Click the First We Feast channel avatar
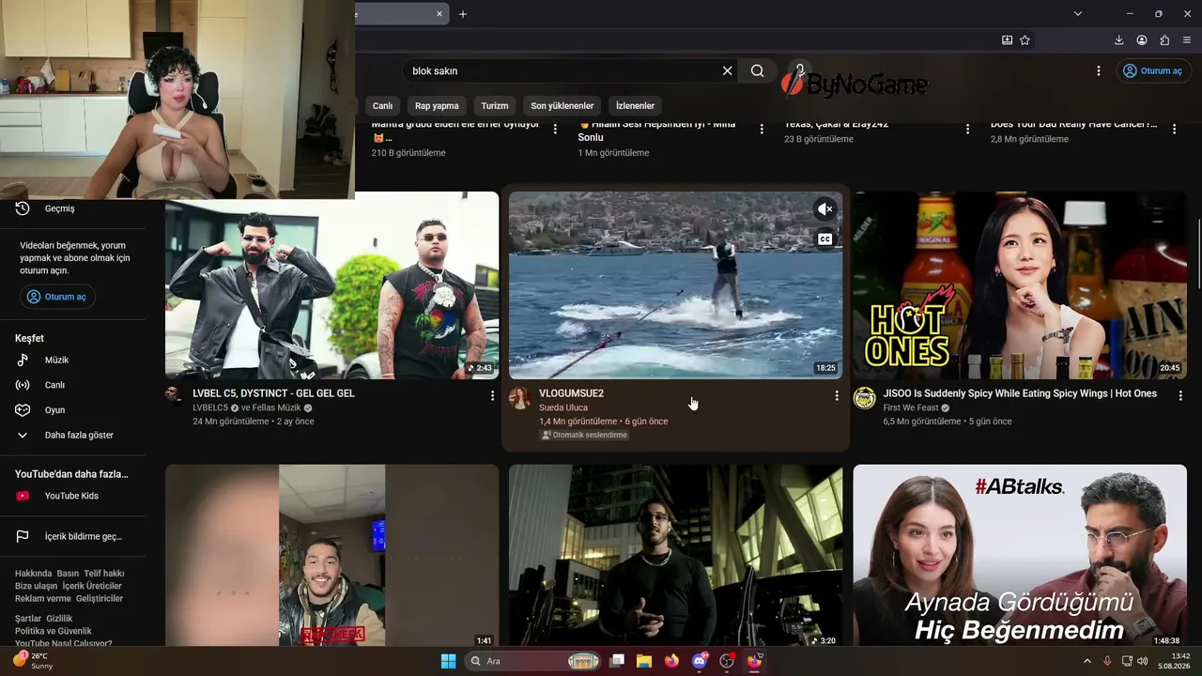The width and height of the screenshot is (1202, 676). pos(864,398)
